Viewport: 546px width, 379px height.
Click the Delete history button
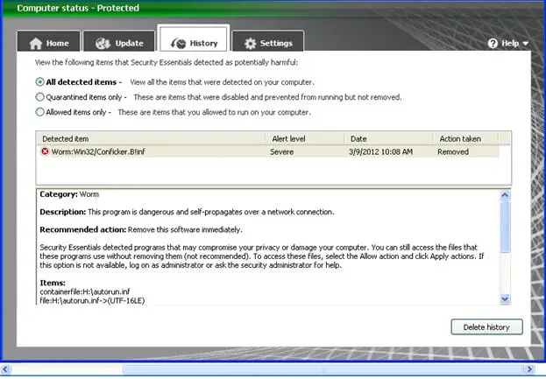pos(486,327)
